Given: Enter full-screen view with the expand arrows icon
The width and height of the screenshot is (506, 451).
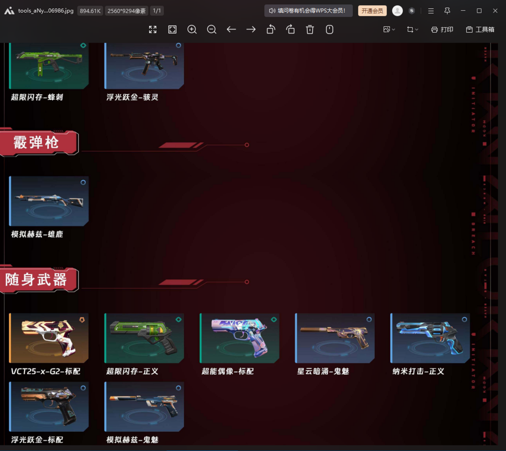Looking at the screenshot, I should point(153,30).
